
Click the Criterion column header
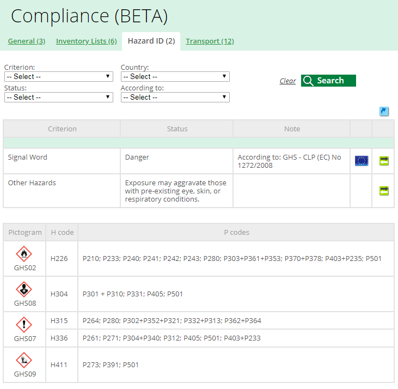62,129
